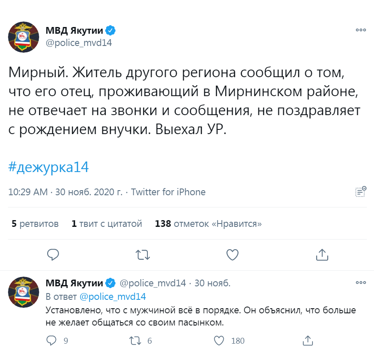Viewport: 374px width, 350px height.
Task: Click the list icon beside Twitter for iPhone
Action: [361, 192]
